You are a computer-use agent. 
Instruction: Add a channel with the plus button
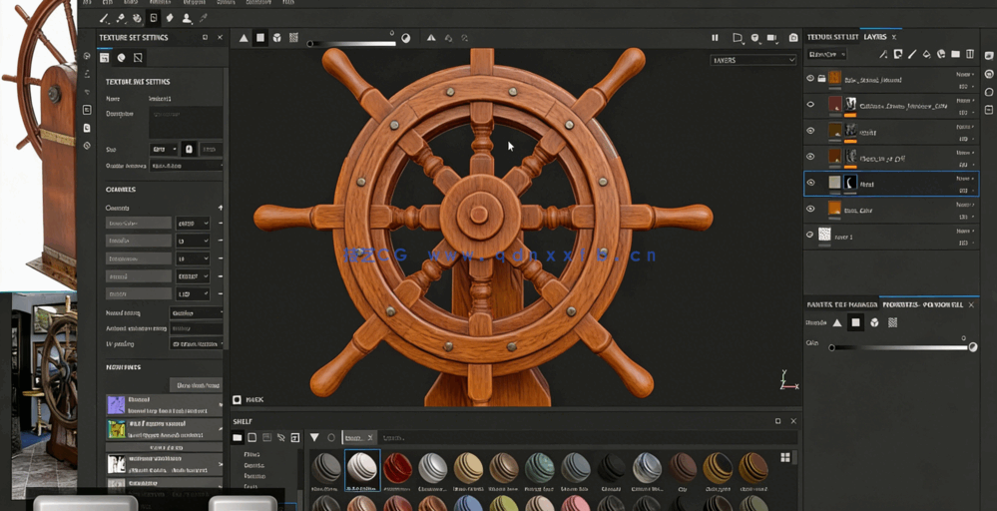click(x=221, y=208)
